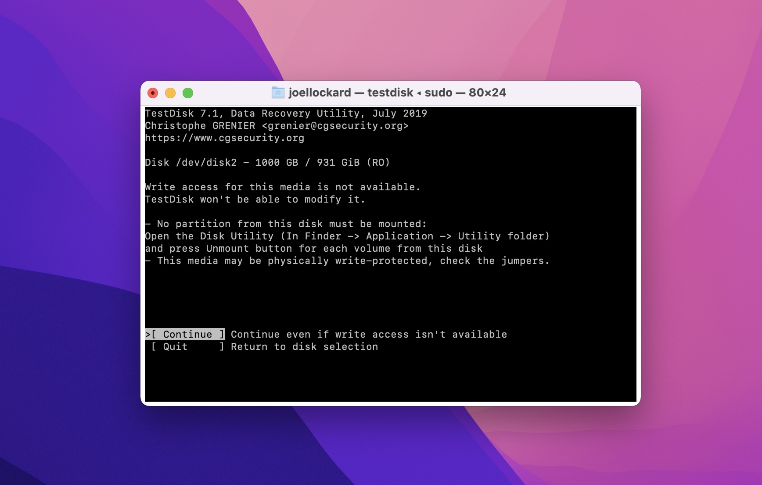Click the 'physically write-protected' warning line
Screen dimensions: 762x485
347,261
